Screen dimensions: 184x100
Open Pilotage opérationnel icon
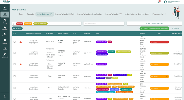(x=5, y=54)
